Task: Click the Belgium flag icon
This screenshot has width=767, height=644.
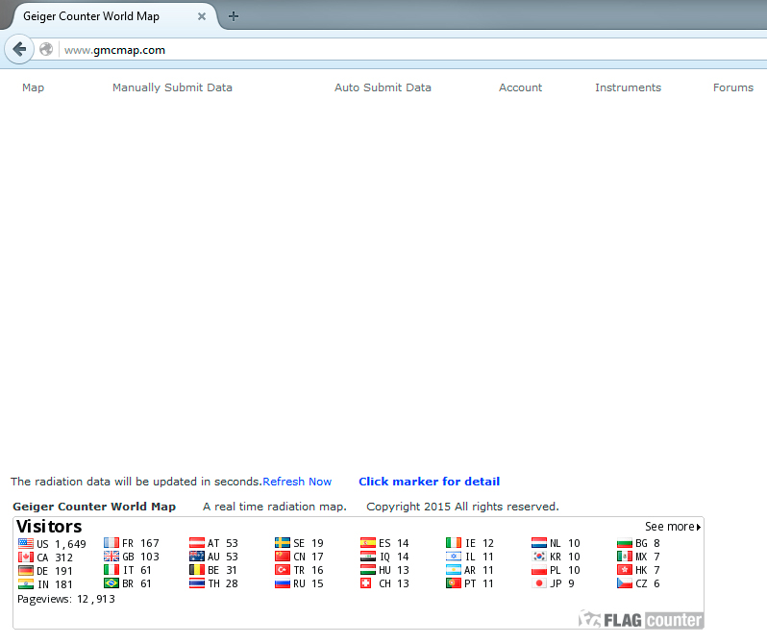Action: coord(197,570)
